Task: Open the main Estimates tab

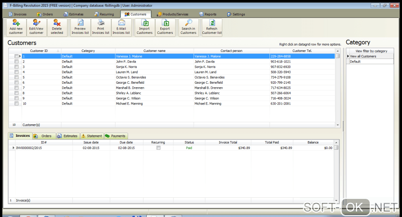Action: click(x=74, y=14)
